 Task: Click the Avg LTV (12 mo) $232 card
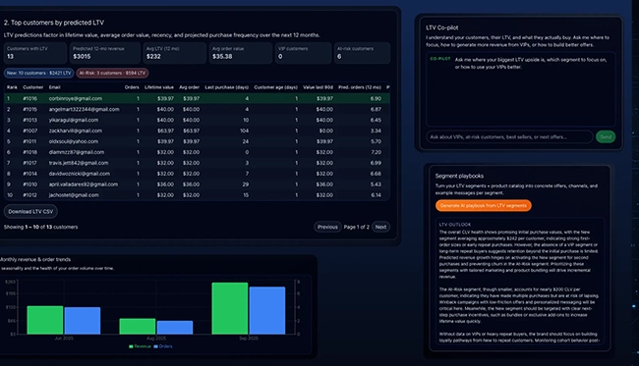tap(174, 53)
